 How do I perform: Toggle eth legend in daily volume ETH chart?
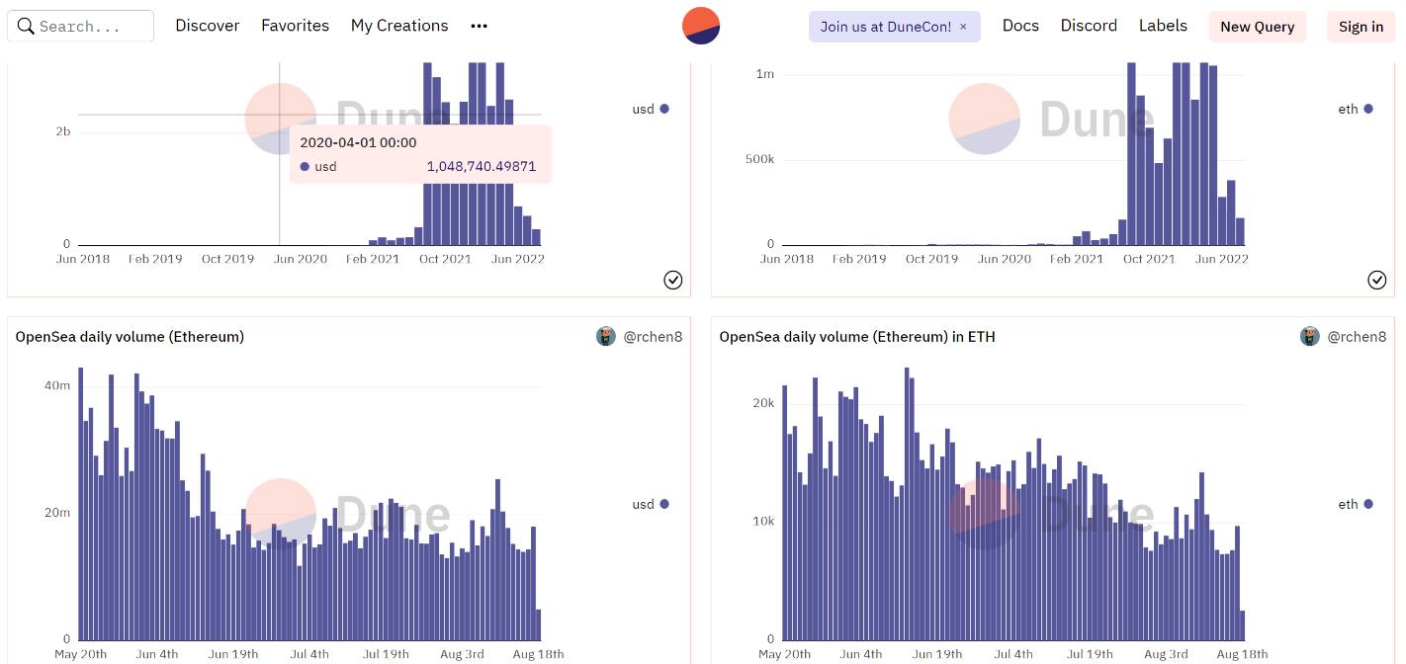point(1355,504)
